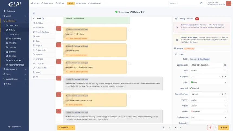This screenshot has height=131, width=233.
Task: Select the Project tasks tab
Action: click(43, 50)
